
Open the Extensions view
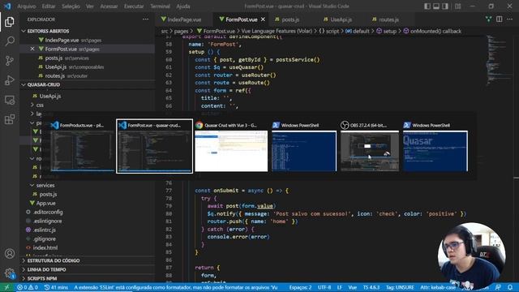(x=10, y=119)
